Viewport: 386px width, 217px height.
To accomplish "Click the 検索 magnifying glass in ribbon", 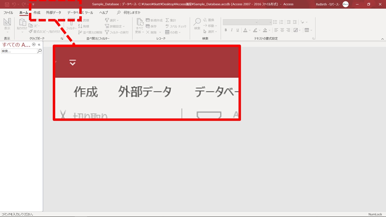I will 197,22.
